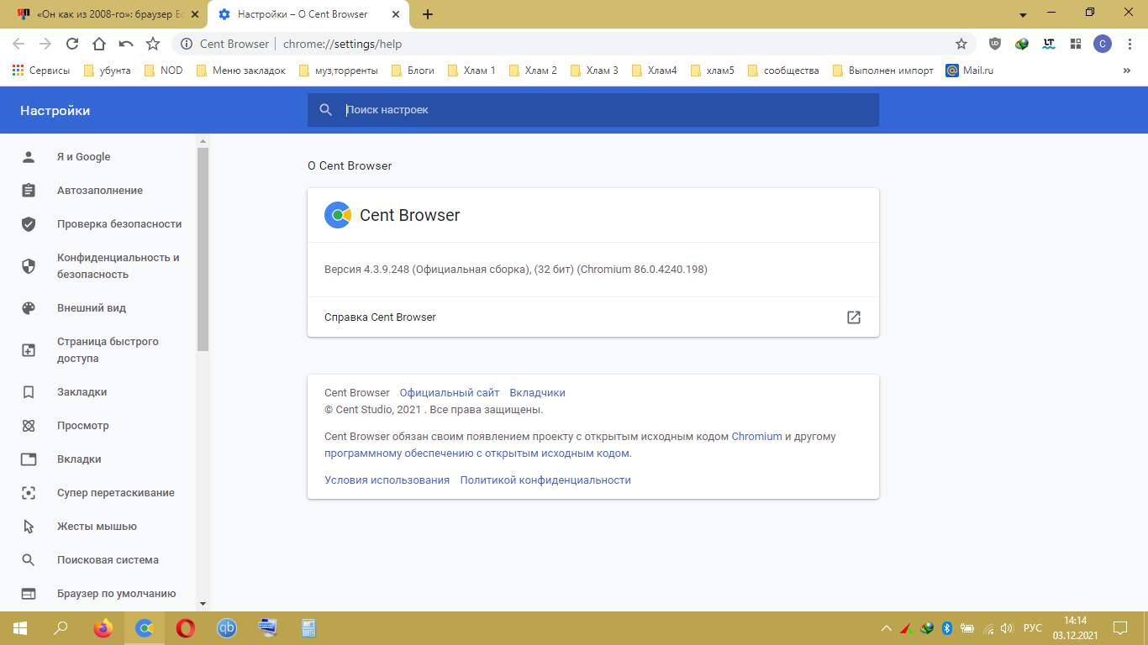
Task: Show hidden system tray icons
Action: click(886, 628)
